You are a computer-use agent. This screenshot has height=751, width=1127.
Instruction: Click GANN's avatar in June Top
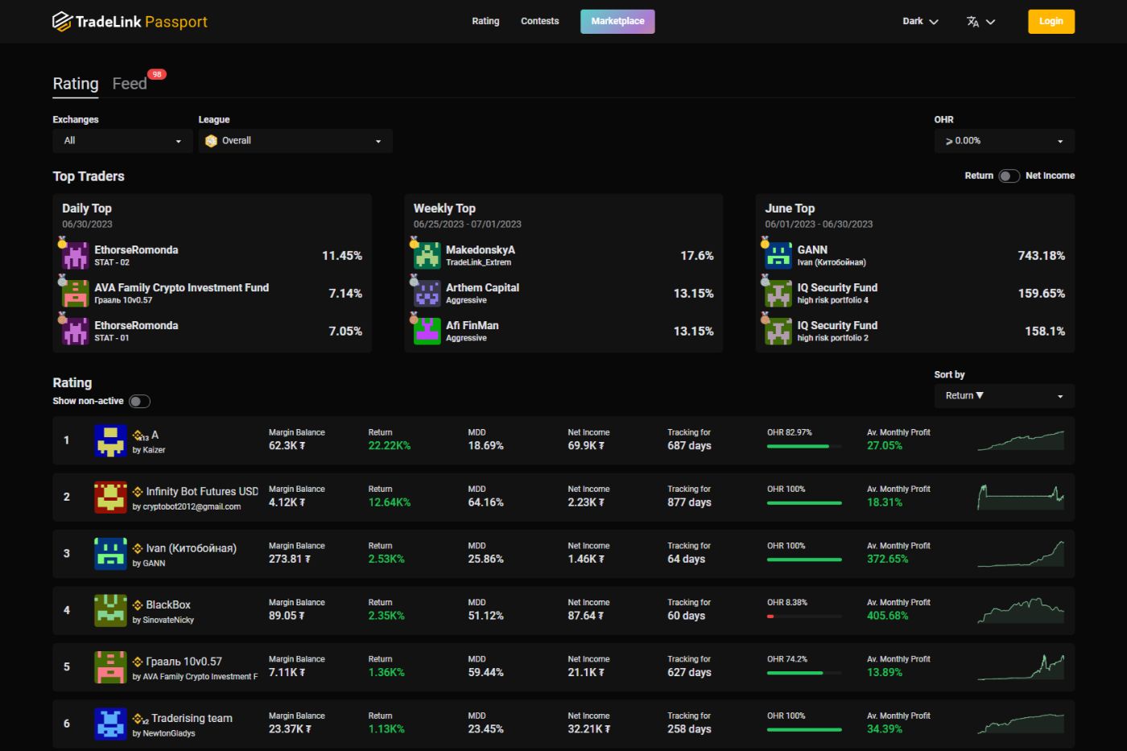[x=777, y=255]
